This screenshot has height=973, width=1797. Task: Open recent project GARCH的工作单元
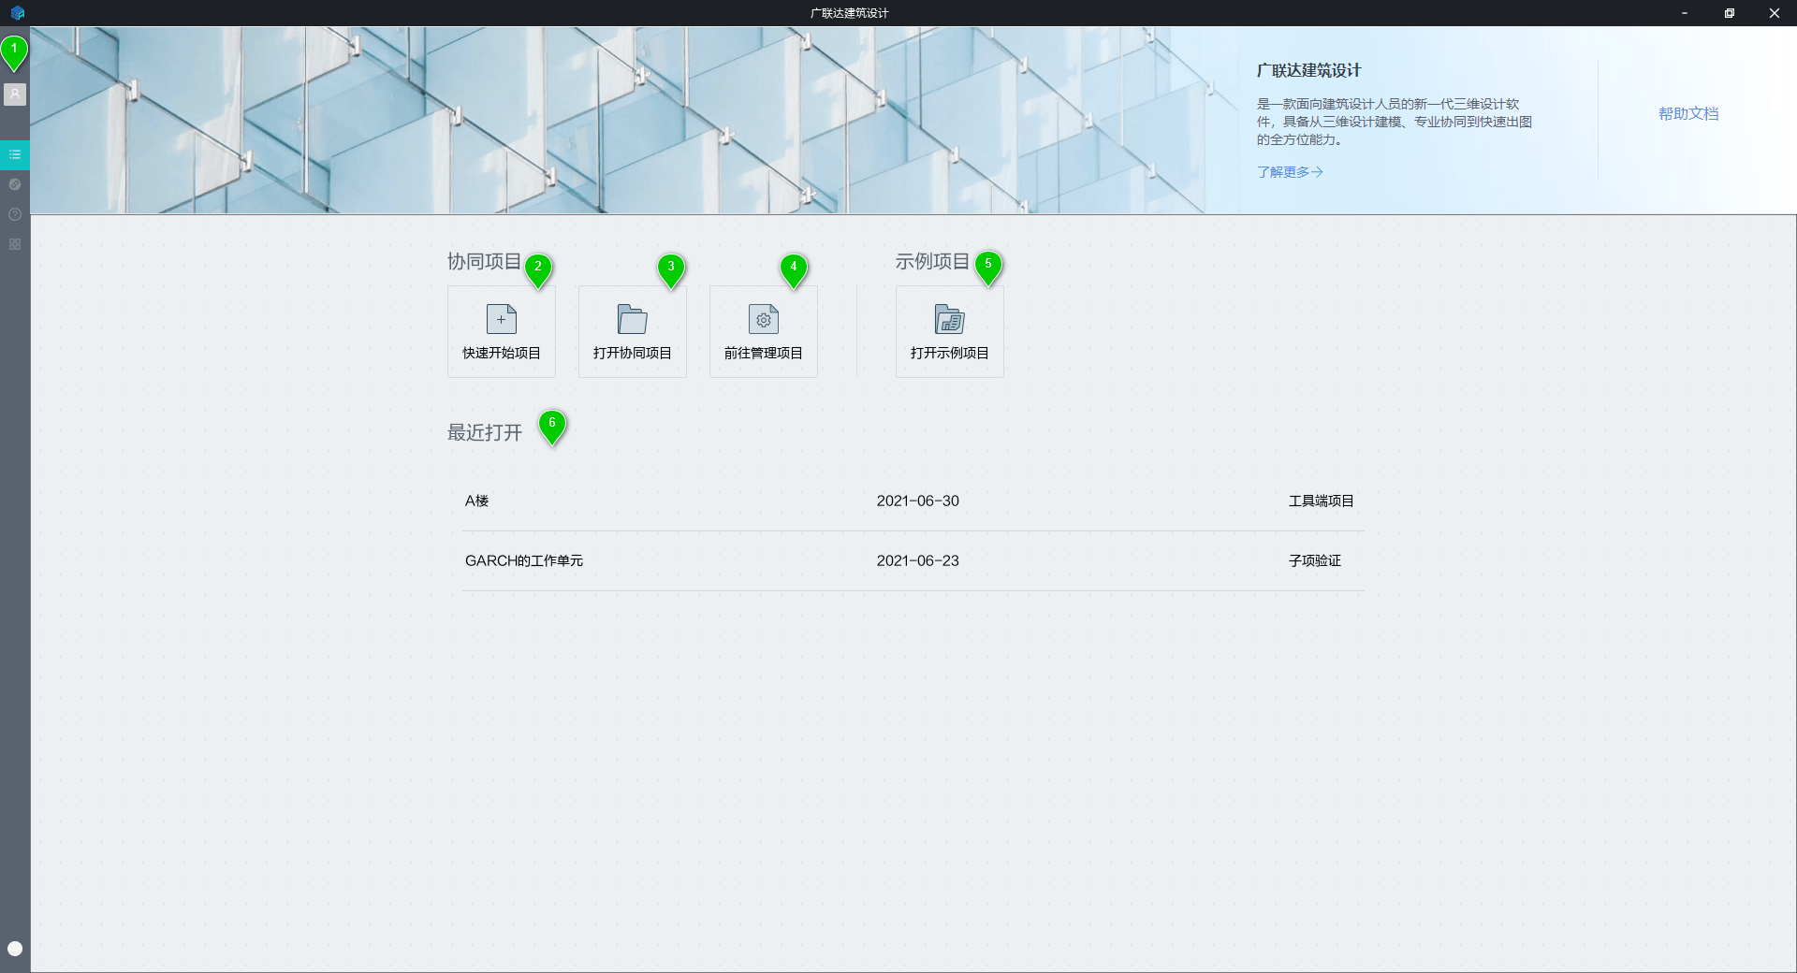point(913,561)
